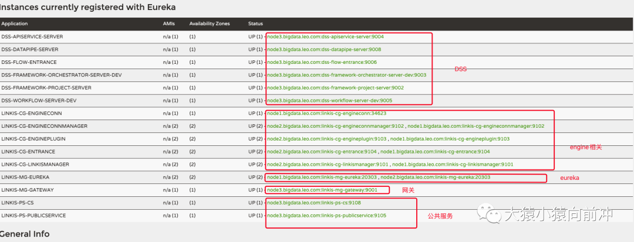Select the LINKIS-CG-ENGINECONNMANAGER application name
The image size is (634, 242).
coord(45,126)
